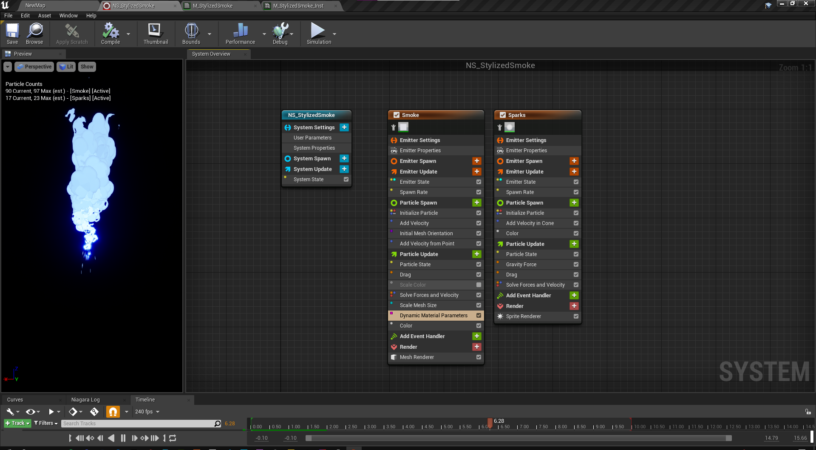The image size is (816, 450).
Task: Click the Show button in preview
Action: click(x=87, y=67)
